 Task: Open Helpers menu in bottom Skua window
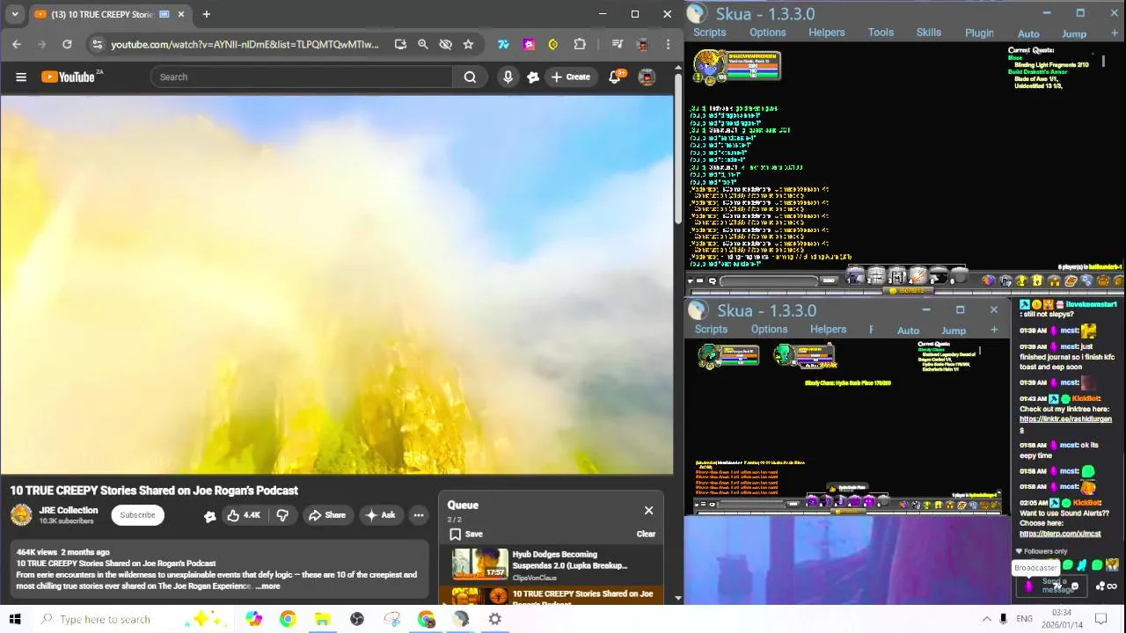click(x=828, y=330)
